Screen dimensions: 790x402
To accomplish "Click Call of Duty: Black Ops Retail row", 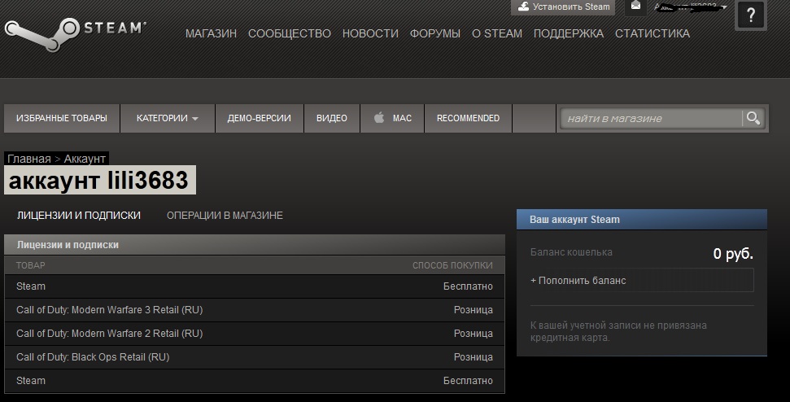I will pyautogui.click(x=255, y=357).
